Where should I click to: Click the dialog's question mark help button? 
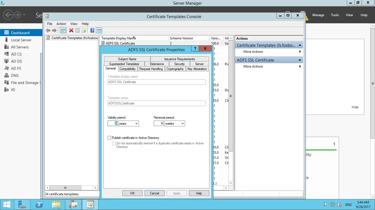pyautogui.click(x=195, y=48)
